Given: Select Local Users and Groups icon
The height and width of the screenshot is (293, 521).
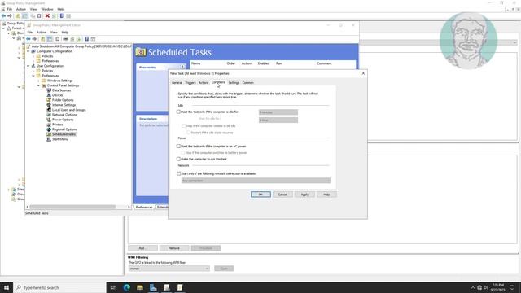Looking at the screenshot, I should (x=49, y=110).
